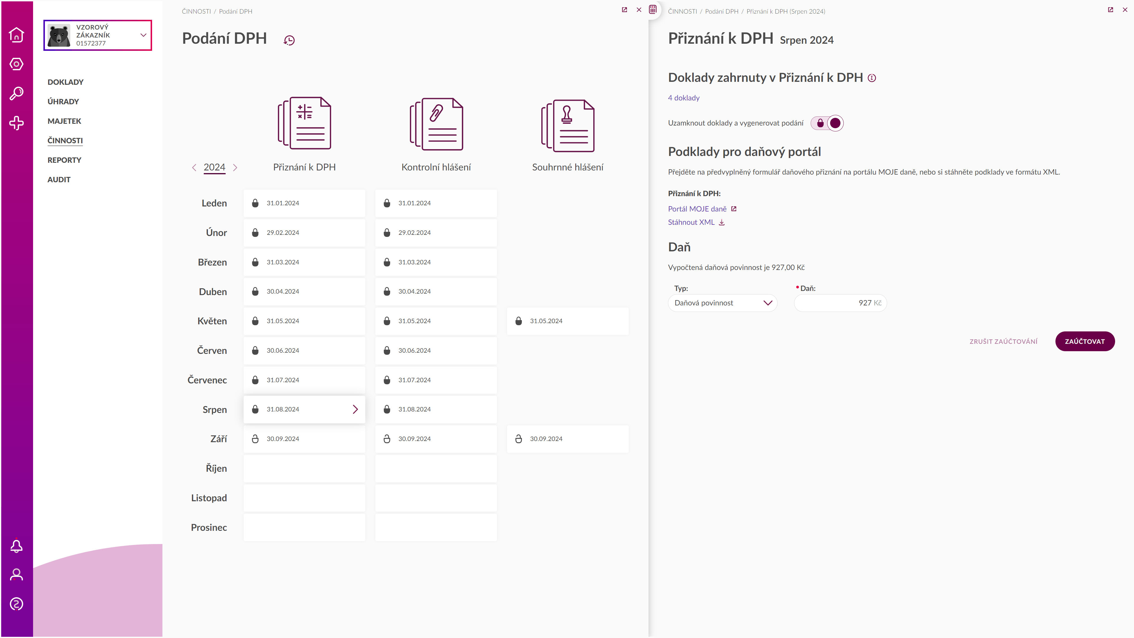Open the Typ Daňová povinnost dropdown

coord(722,303)
